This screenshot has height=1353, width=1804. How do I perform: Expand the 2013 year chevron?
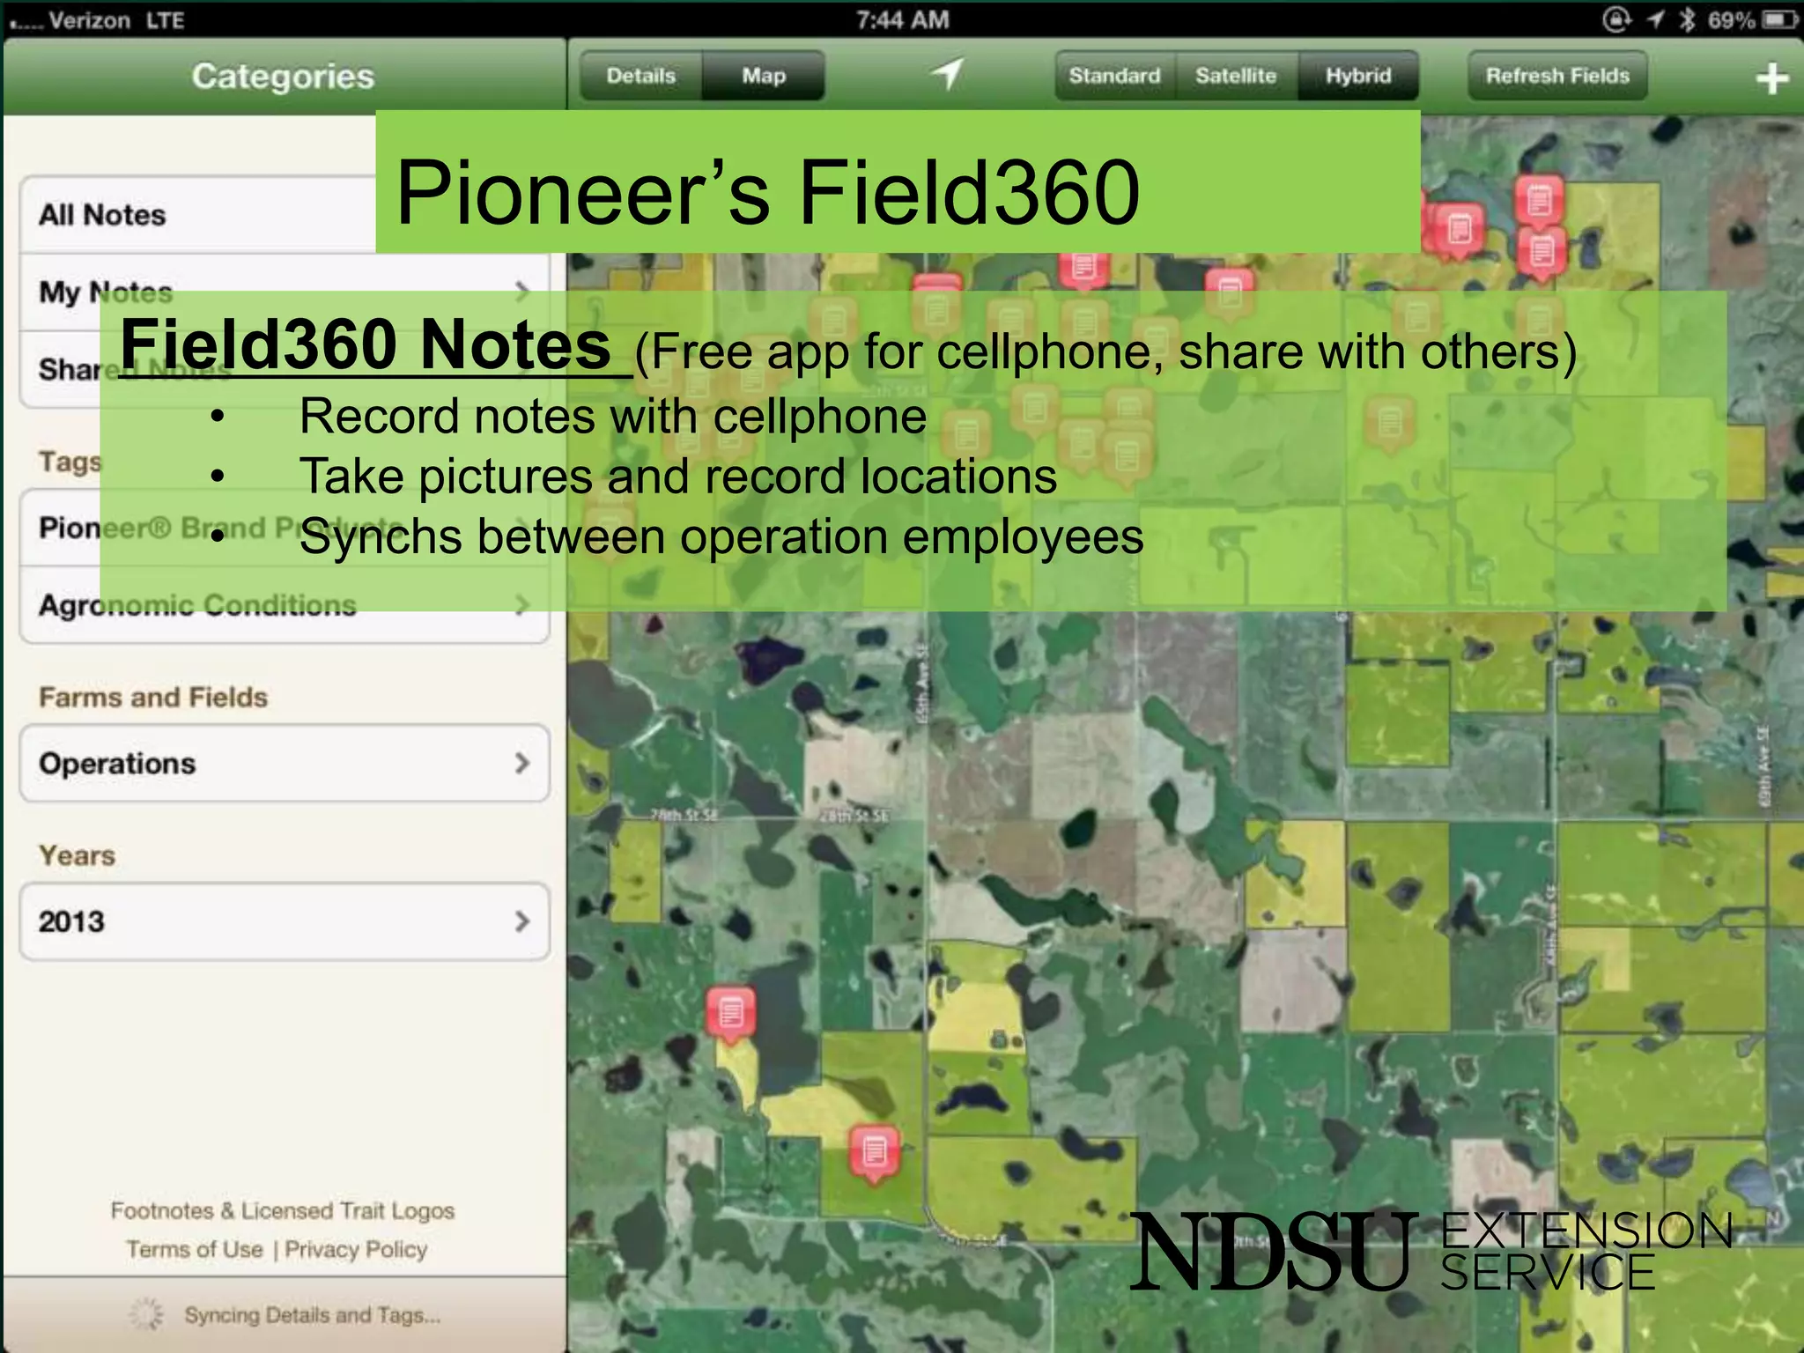[x=522, y=921]
